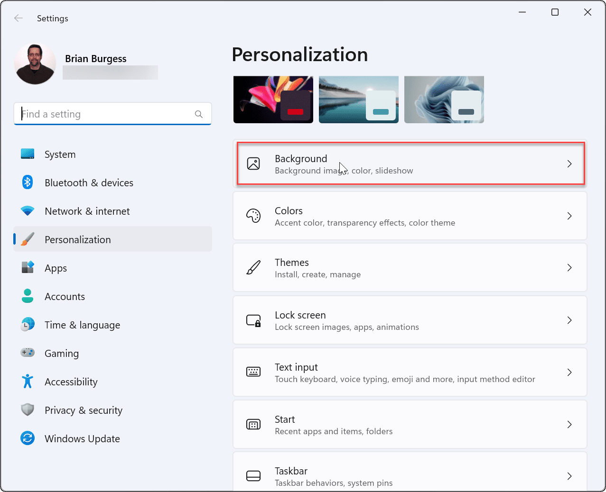Expand the Taskbar settings row chevron
The height and width of the screenshot is (492, 606).
pos(569,476)
